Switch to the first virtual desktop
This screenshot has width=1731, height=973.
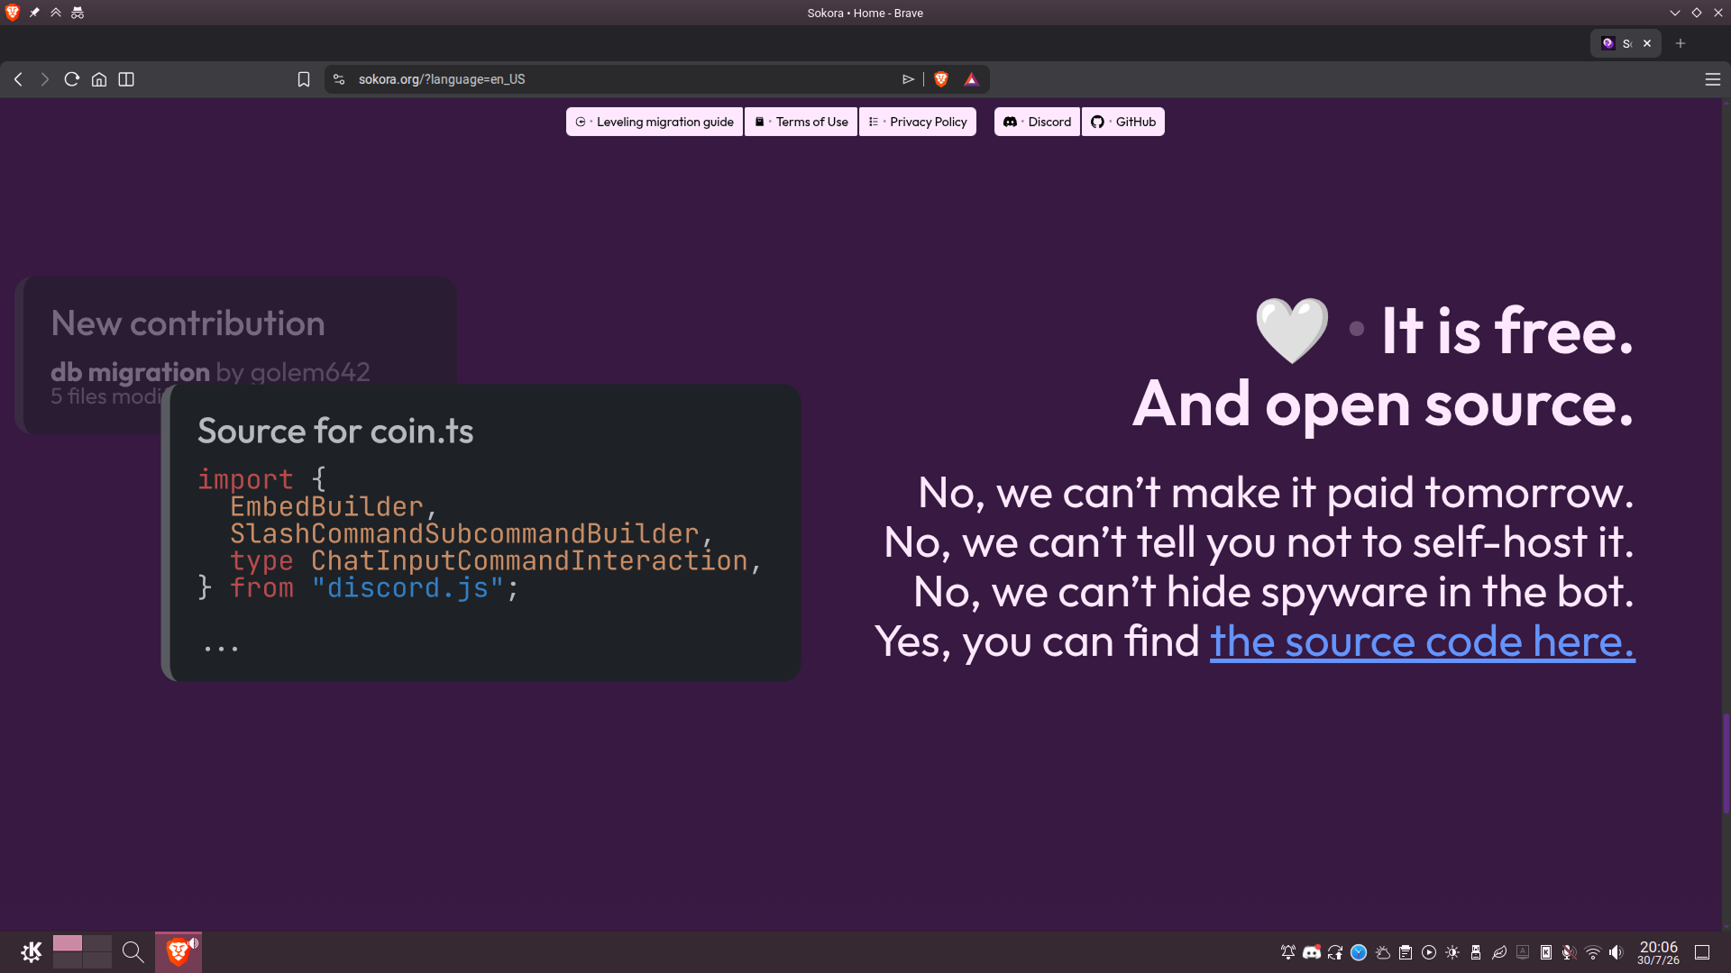(68, 943)
